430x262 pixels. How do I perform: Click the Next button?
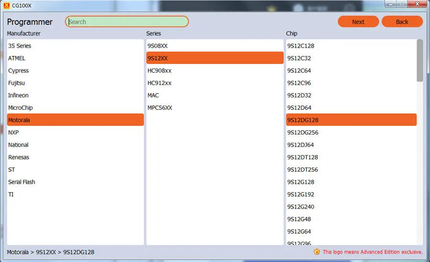click(358, 21)
